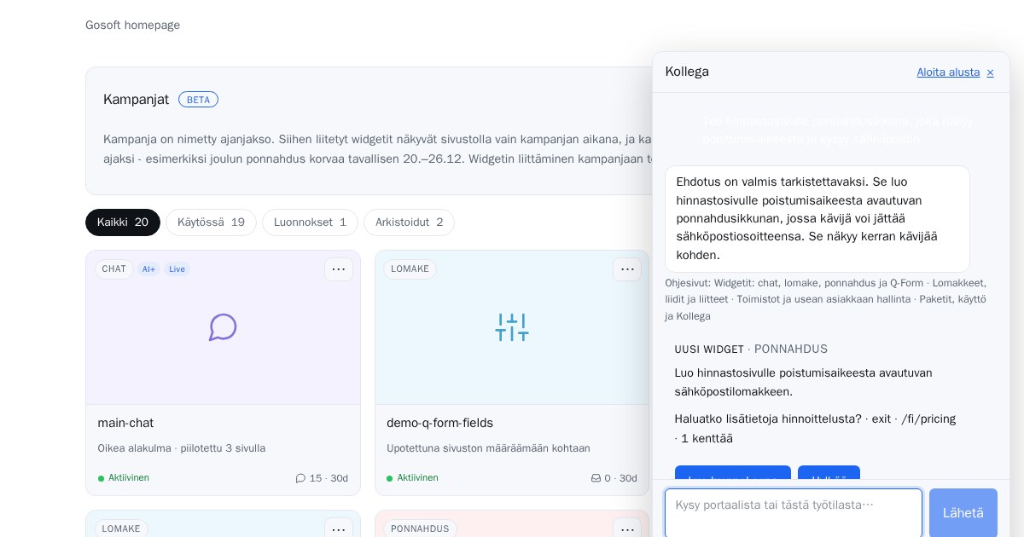The image size is (1024, 537).
Task: Select the Kaikki 20 filter tab
Action: (123, 222)
